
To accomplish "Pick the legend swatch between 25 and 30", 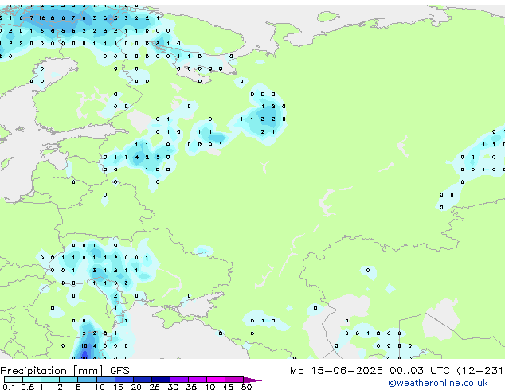I will 161,380.
